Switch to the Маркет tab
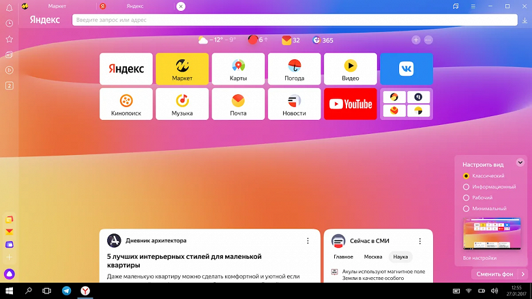Viewport: 532px width, 299px height. (x=57, y=6)
